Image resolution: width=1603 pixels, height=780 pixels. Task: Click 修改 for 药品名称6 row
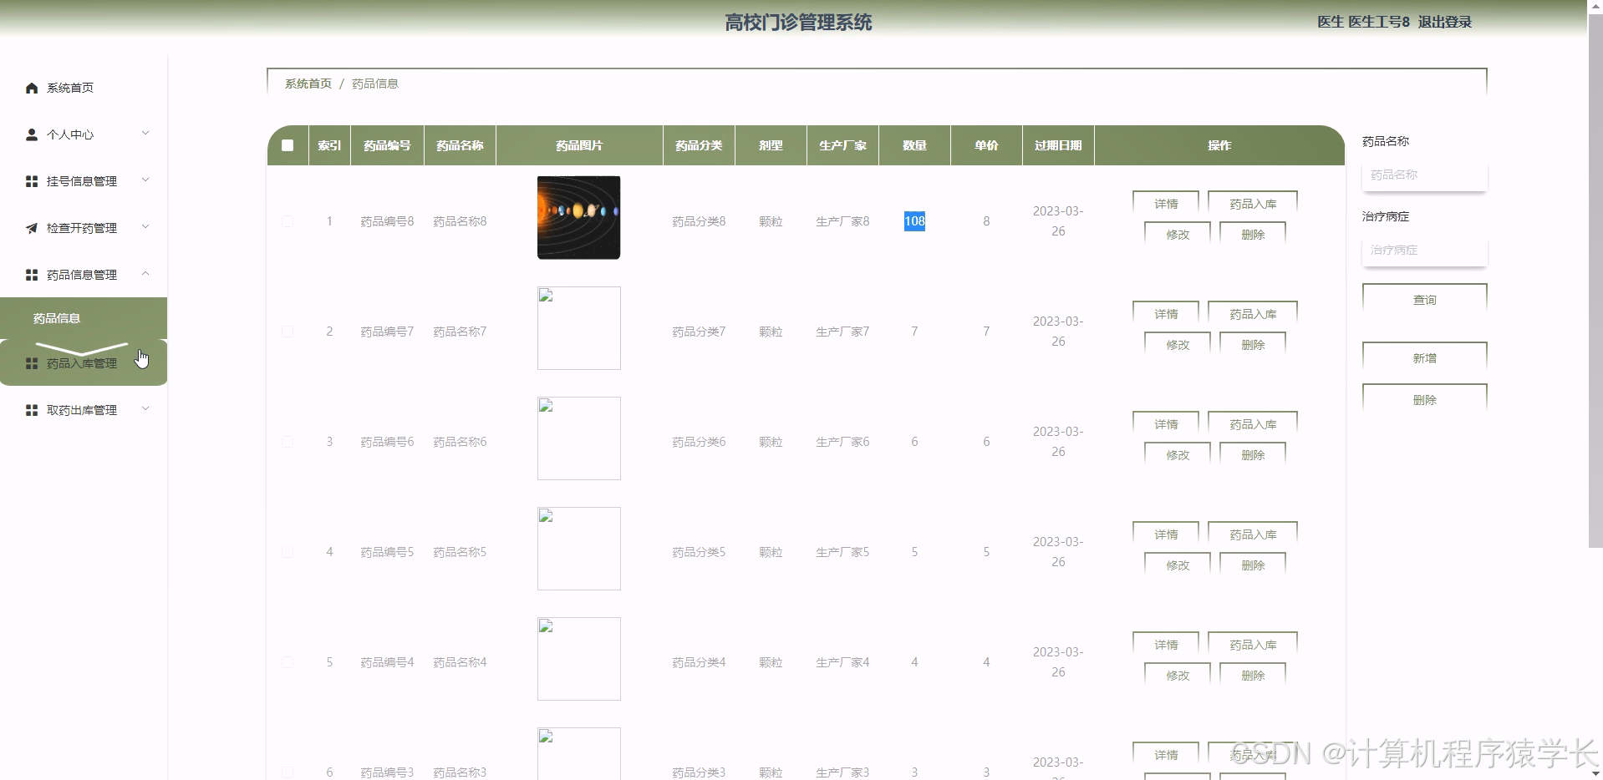(x=1178, y=455)
